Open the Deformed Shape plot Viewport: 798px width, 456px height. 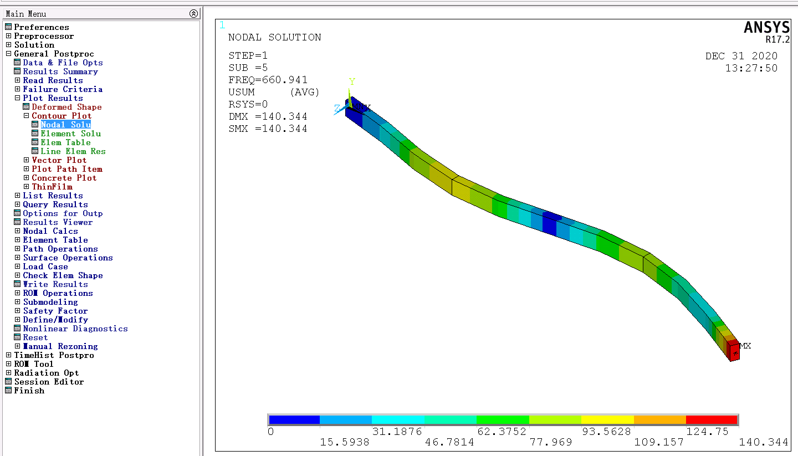coord(65,106)
